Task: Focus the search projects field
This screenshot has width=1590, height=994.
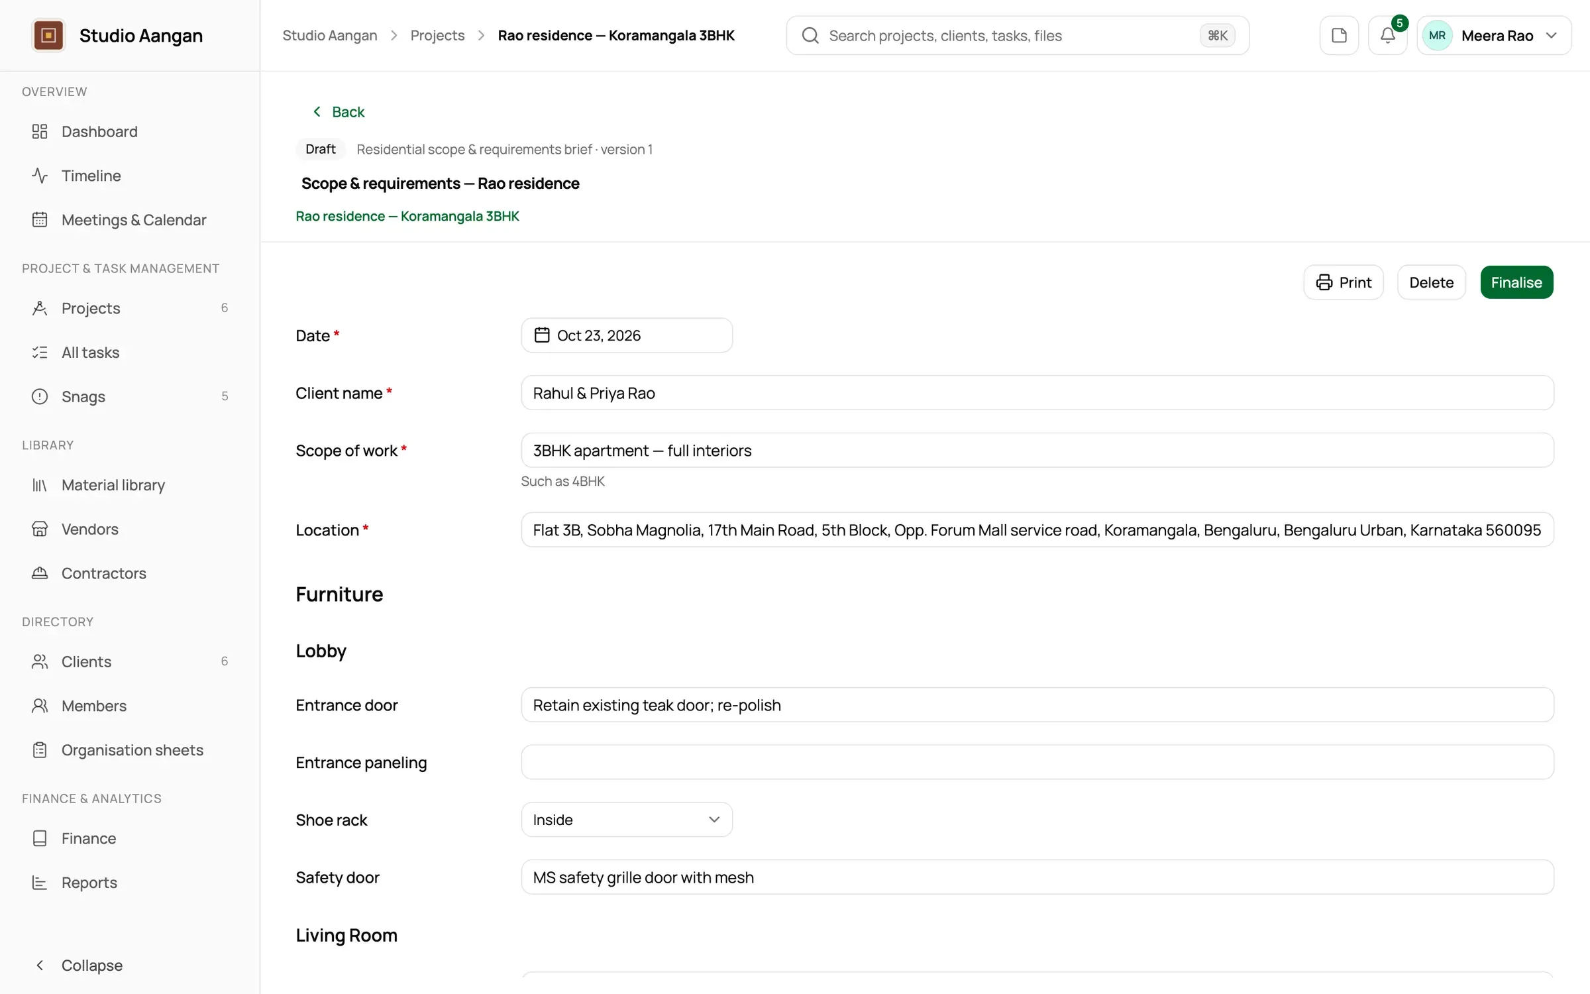Action: click(1017, 35)
